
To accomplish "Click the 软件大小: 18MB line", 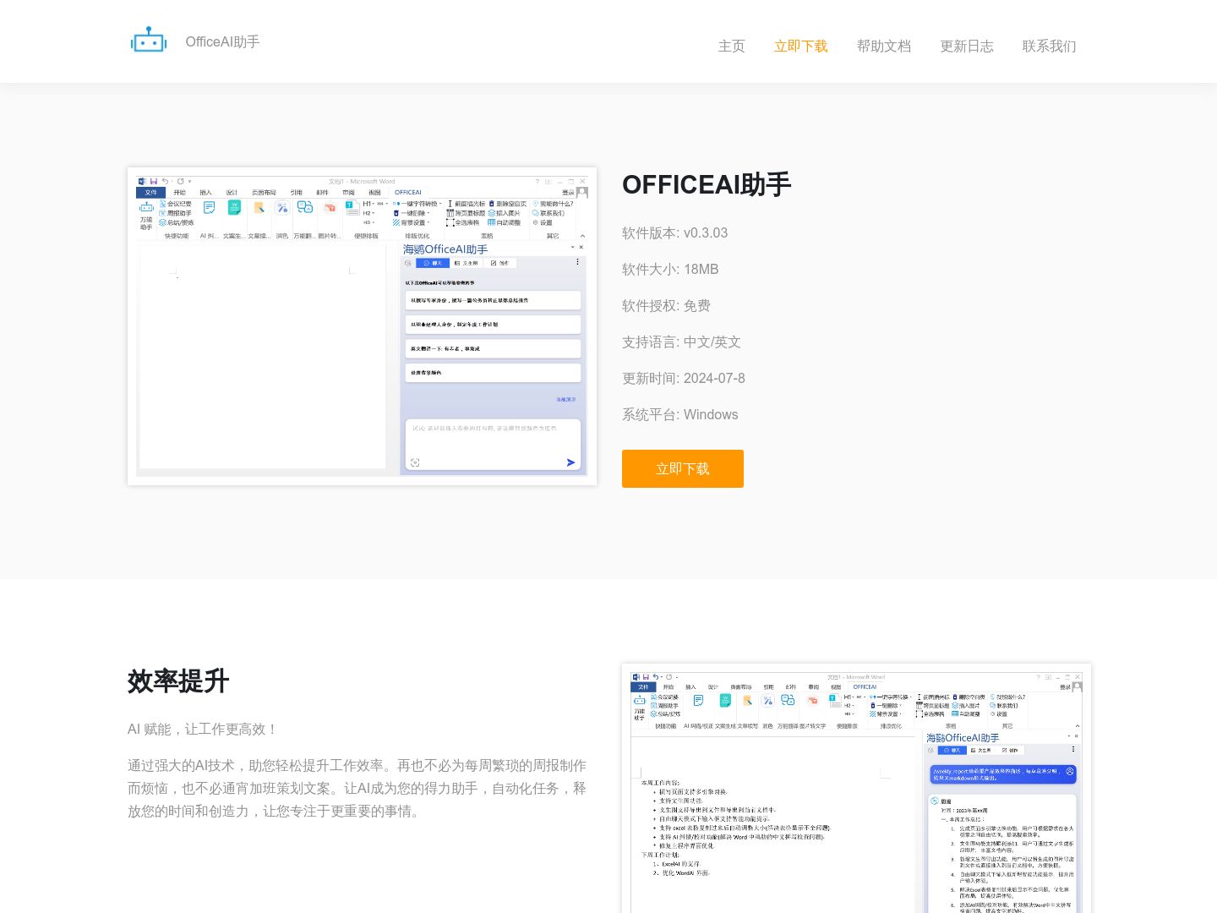I will 670,269.
